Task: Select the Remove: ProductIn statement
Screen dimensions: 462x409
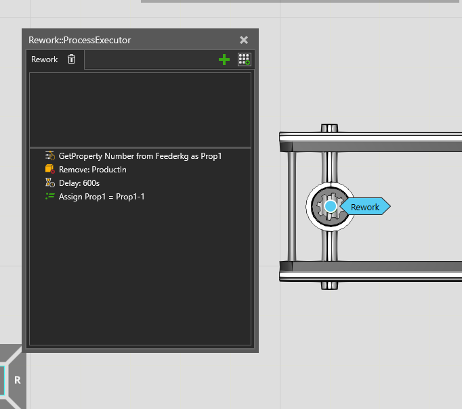Action: (x=93, y=170)
